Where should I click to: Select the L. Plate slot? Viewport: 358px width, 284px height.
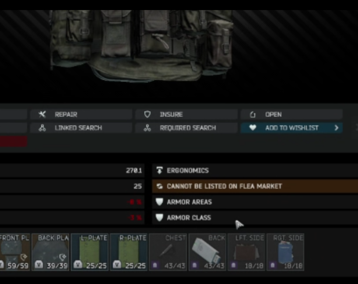[90, 252]
